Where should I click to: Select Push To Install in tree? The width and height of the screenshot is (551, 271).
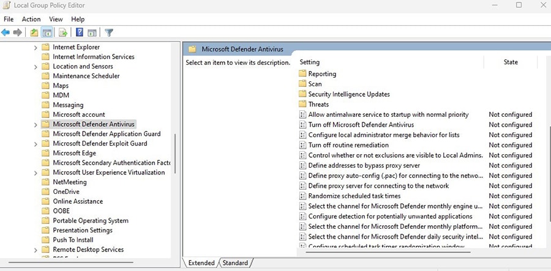pos(73,240)
